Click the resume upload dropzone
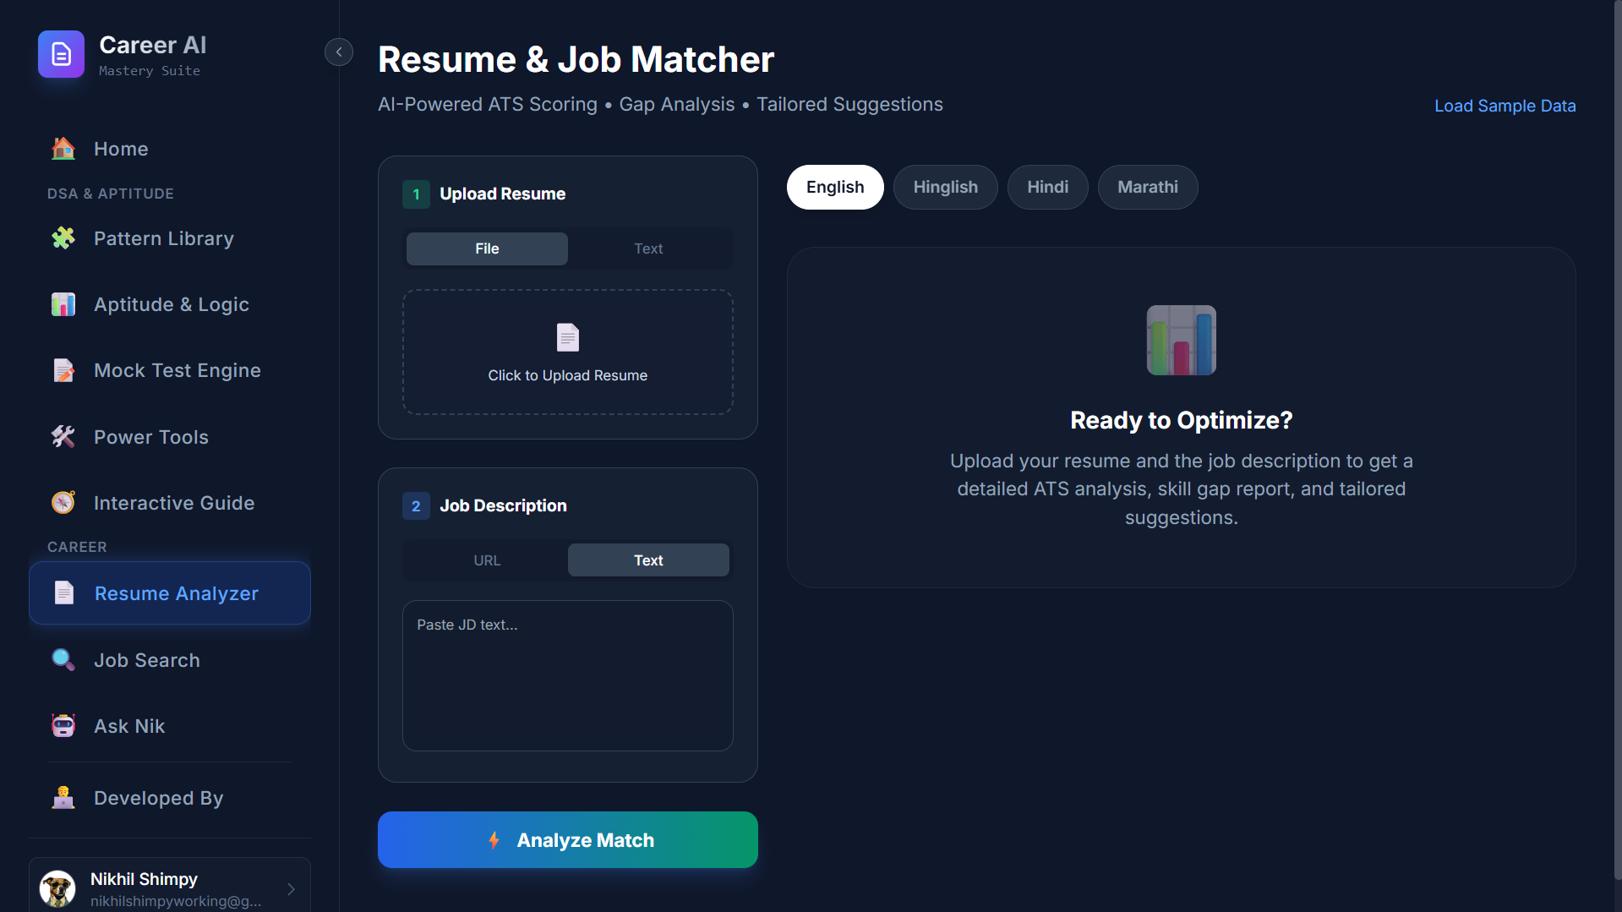 (567, 352)
